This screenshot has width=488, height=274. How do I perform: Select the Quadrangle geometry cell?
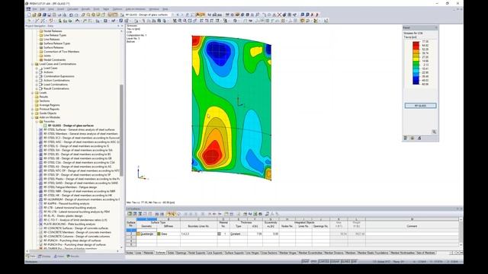click(x=146, y=234)
